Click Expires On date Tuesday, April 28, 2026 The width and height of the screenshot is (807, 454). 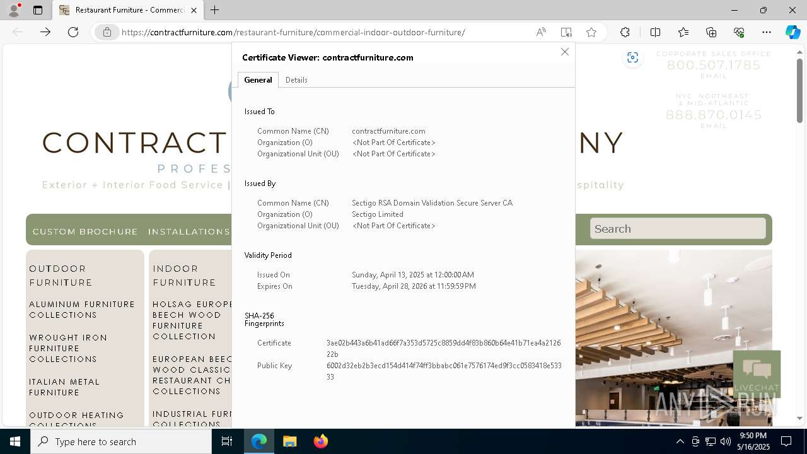pos(414,286)
